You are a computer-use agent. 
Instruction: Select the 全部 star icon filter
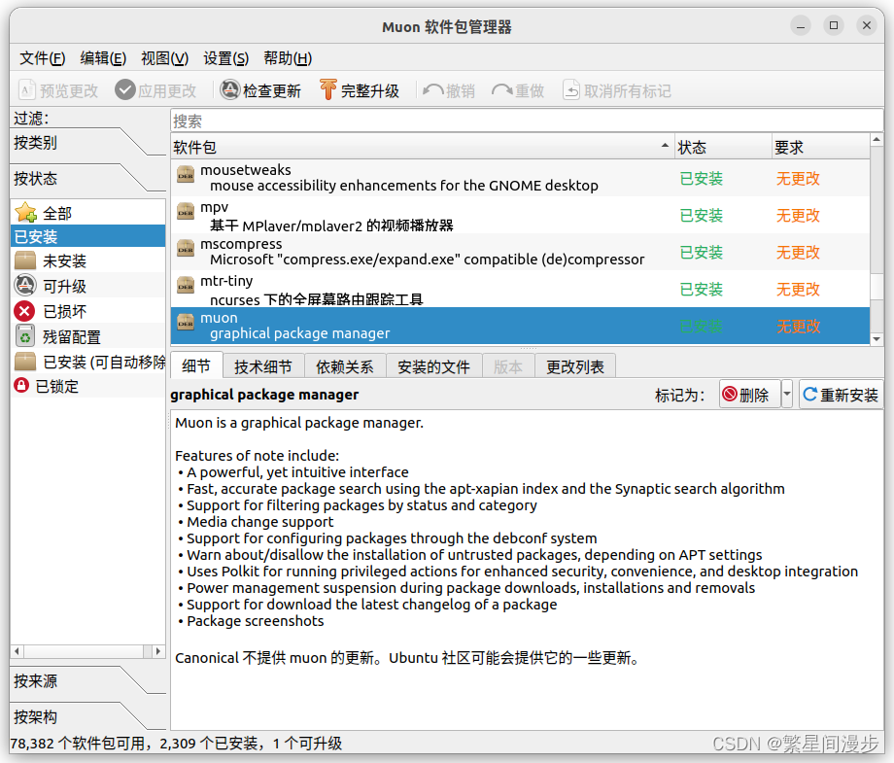coord(25,213)
